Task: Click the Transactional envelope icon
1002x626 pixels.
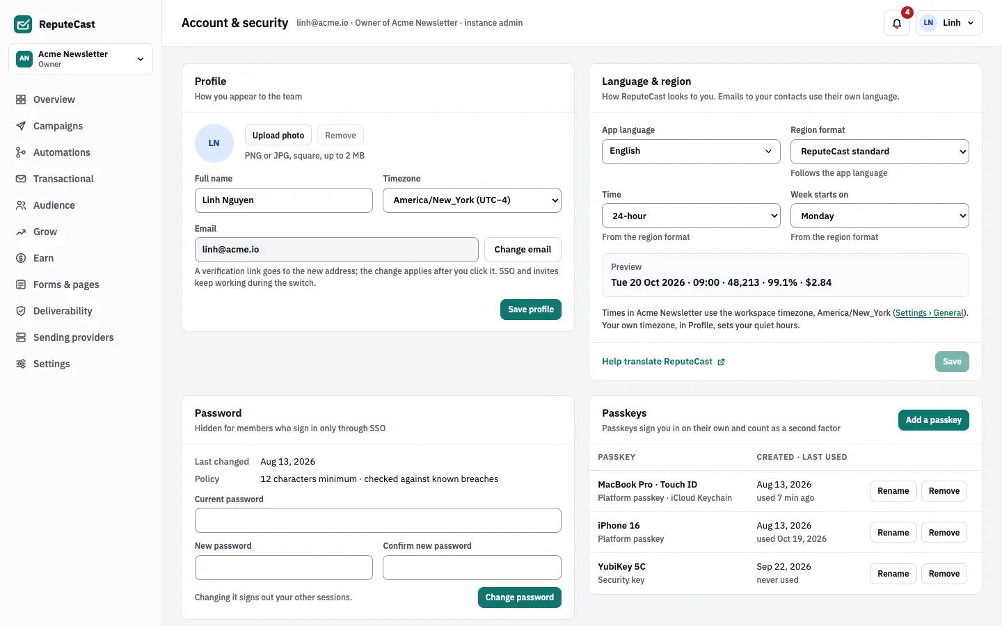Action: (x=21, y=179)
